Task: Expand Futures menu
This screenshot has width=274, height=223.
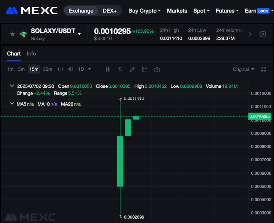Action: point(227,11)
